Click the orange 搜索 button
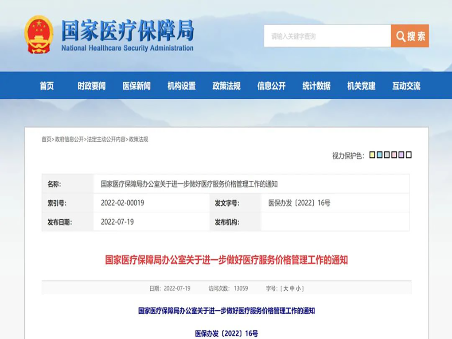The height and width of the screenshot is (339, 452). point(410,36)
